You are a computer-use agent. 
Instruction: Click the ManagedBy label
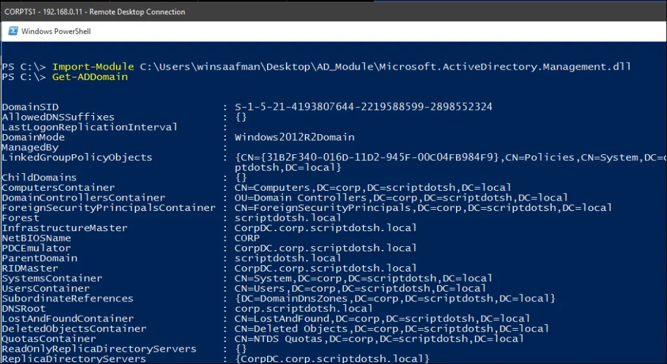coord(30,148)
